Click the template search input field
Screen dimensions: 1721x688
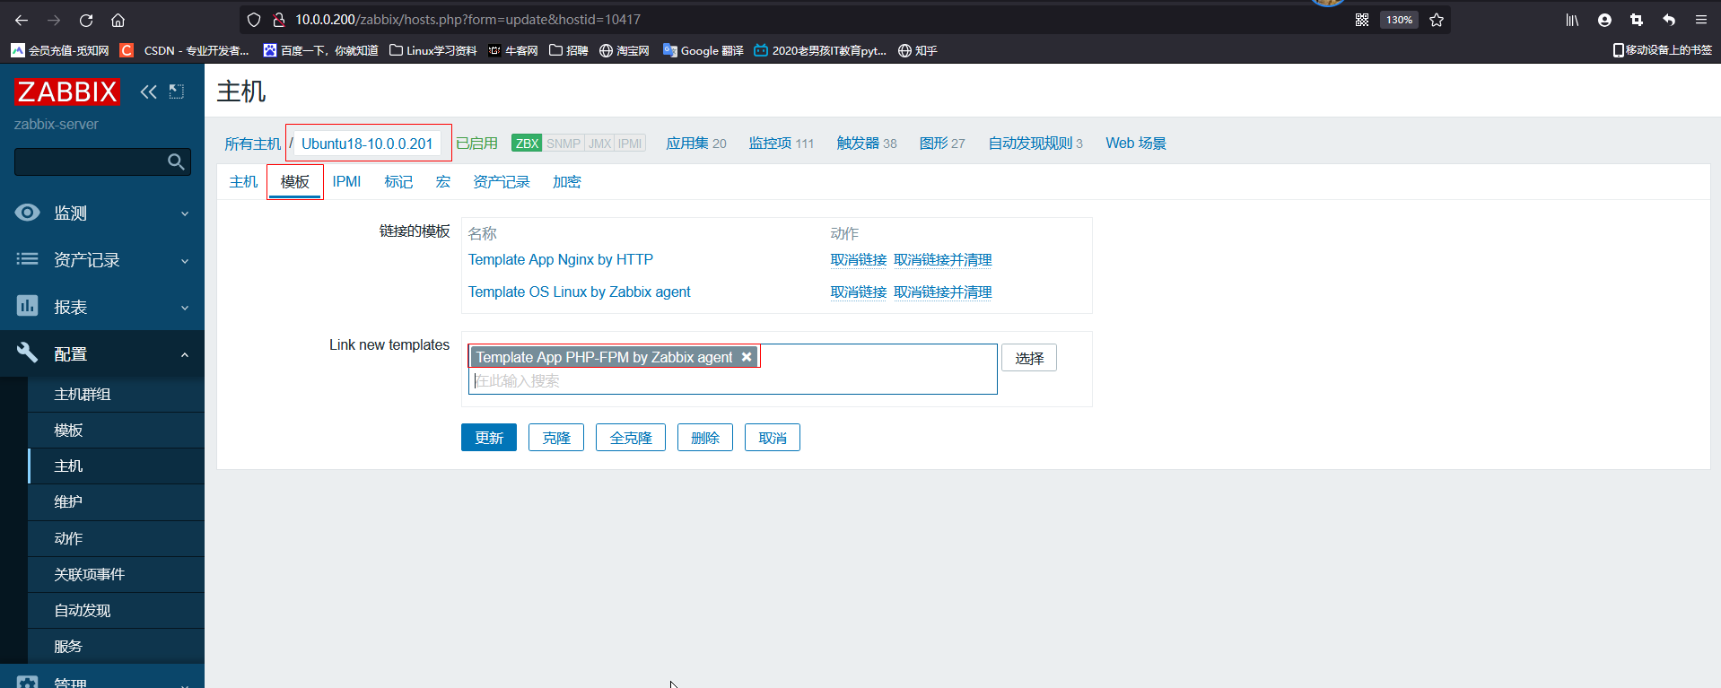coord(732,381)
